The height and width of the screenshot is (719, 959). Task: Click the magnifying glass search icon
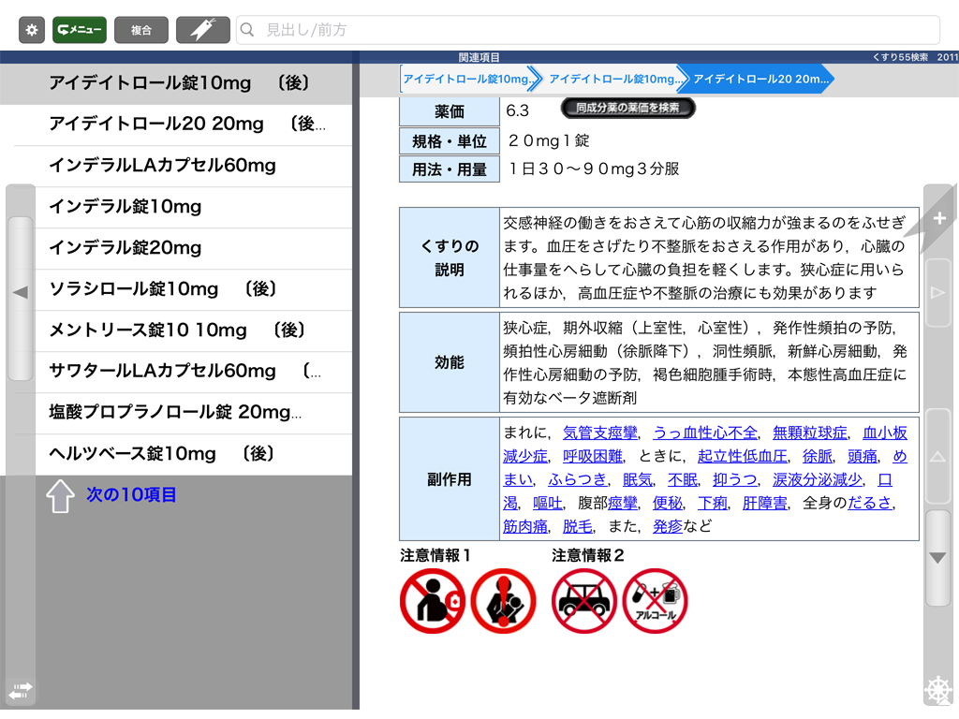[x=247, y=29]
